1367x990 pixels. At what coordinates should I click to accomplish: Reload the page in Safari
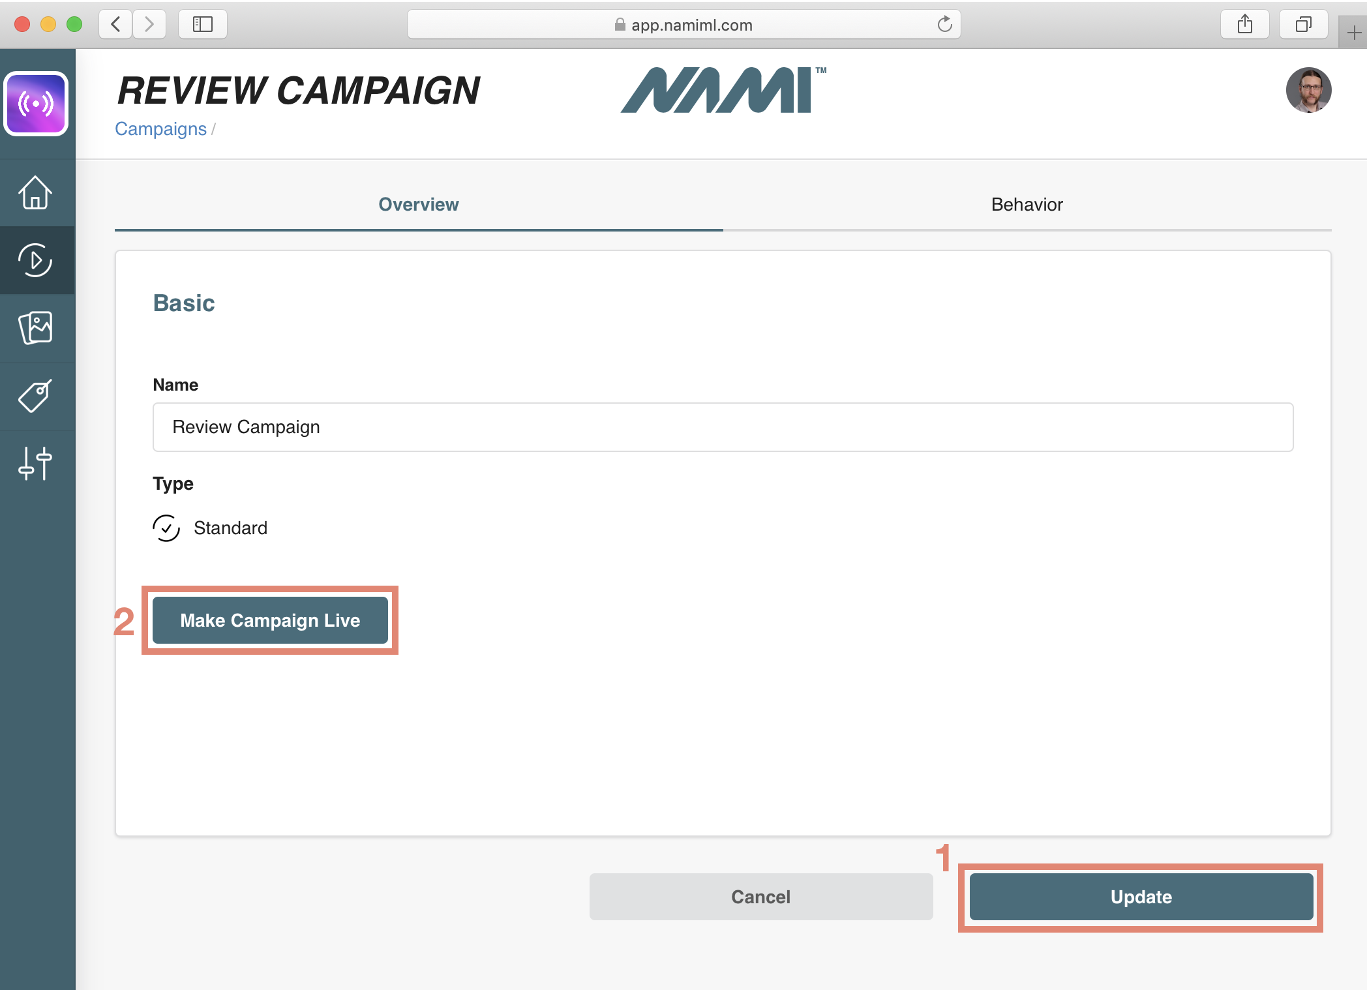(x=944, y=25)
